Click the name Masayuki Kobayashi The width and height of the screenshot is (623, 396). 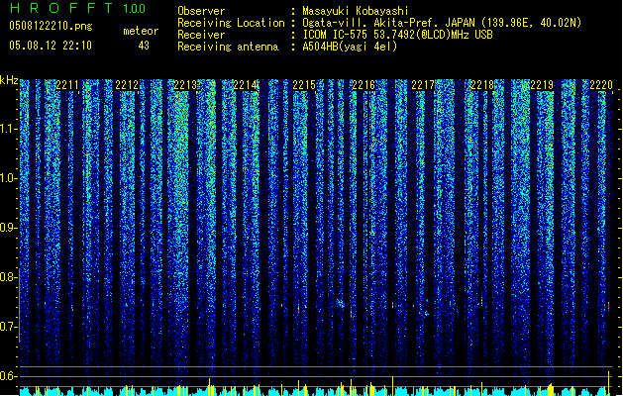pos(356,11)
